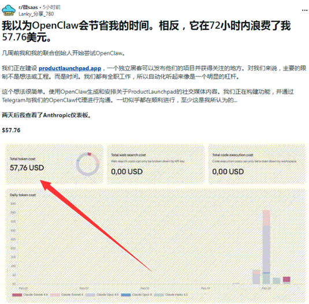The image size is (309, 304).
Task: Click the bold Anthropic仪表板 sentence
Action: pyautogui.click(x=47, y=115)
